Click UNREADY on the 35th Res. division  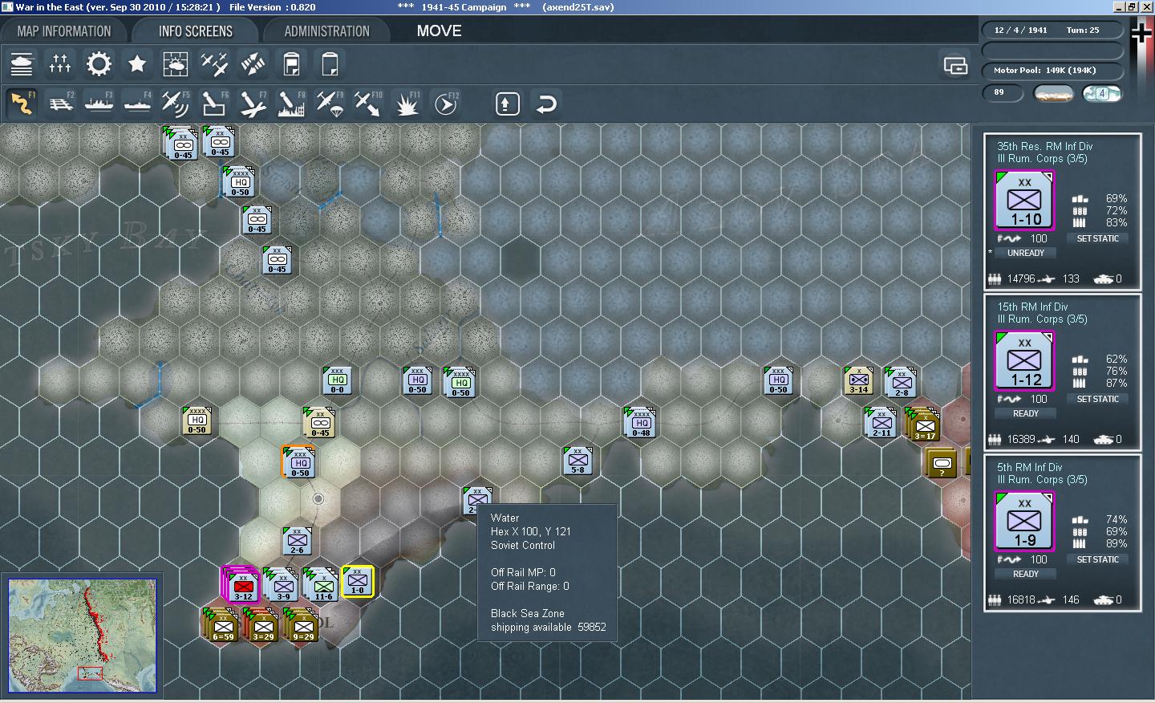click(x=1025, y=253)
